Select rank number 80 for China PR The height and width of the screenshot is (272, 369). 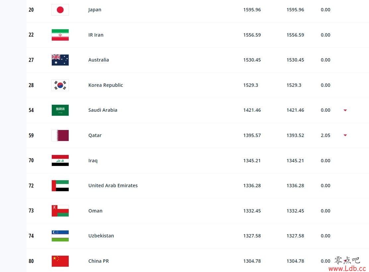[31, 261]
